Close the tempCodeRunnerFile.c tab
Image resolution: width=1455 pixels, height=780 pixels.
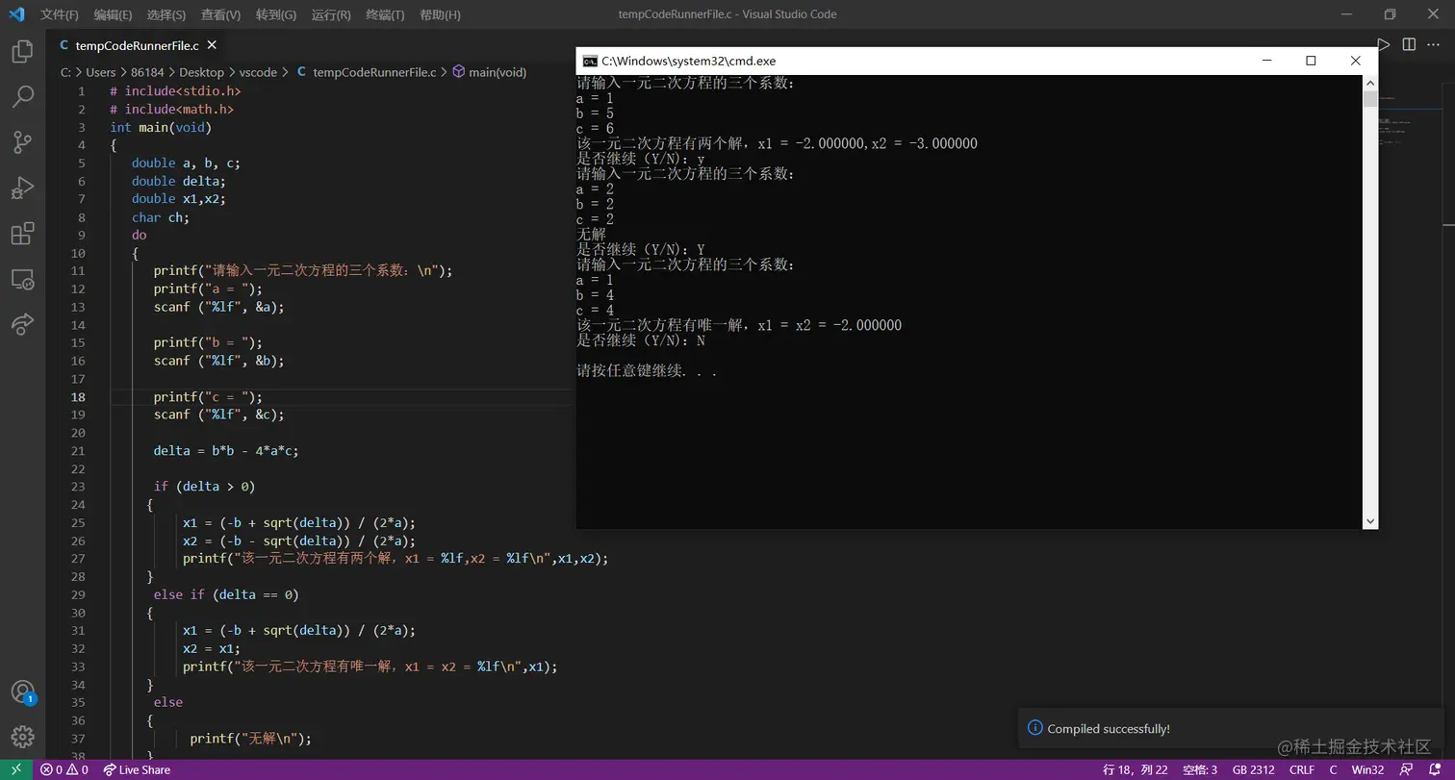coord(212,45)
